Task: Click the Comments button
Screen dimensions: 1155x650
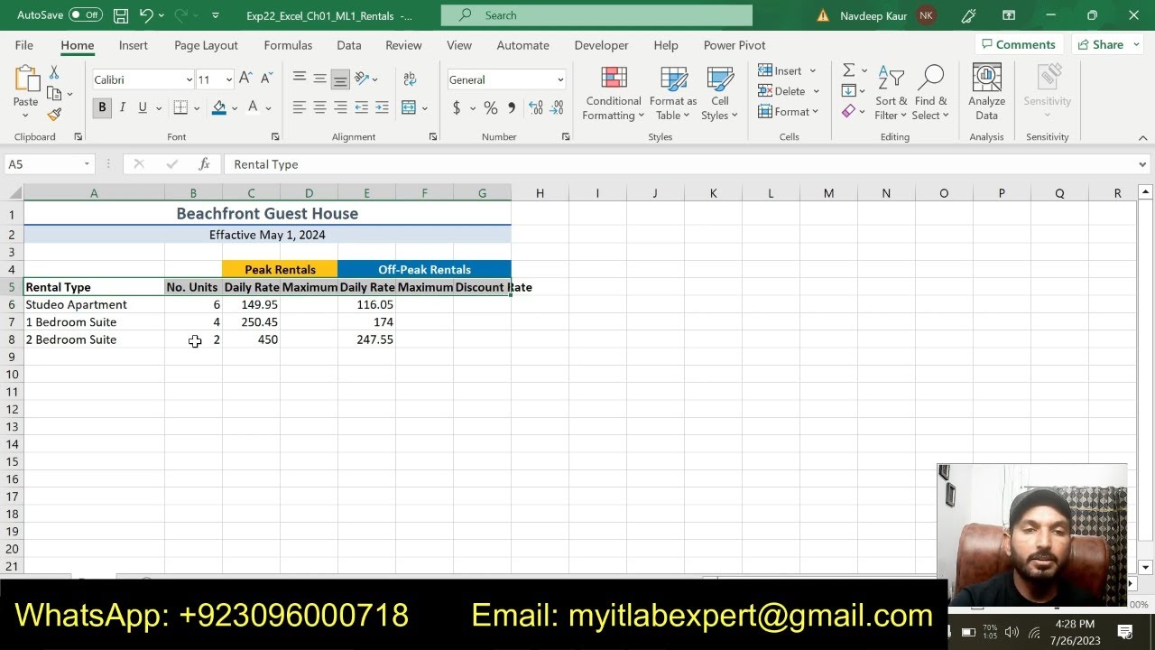Action: pyautogui.click(x=1019, y=44)
